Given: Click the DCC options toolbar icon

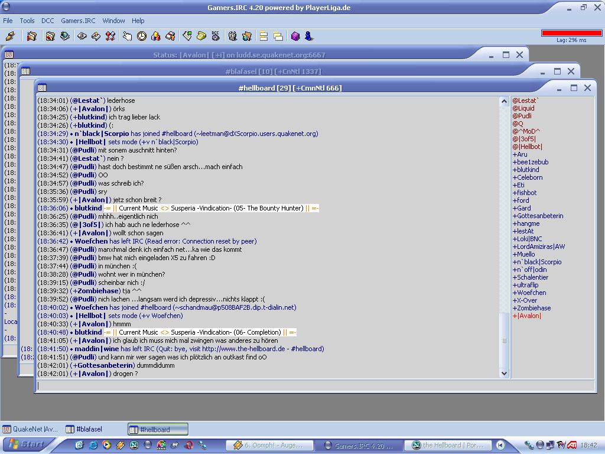Looking at the screenshot, I should tap(216, 36).
